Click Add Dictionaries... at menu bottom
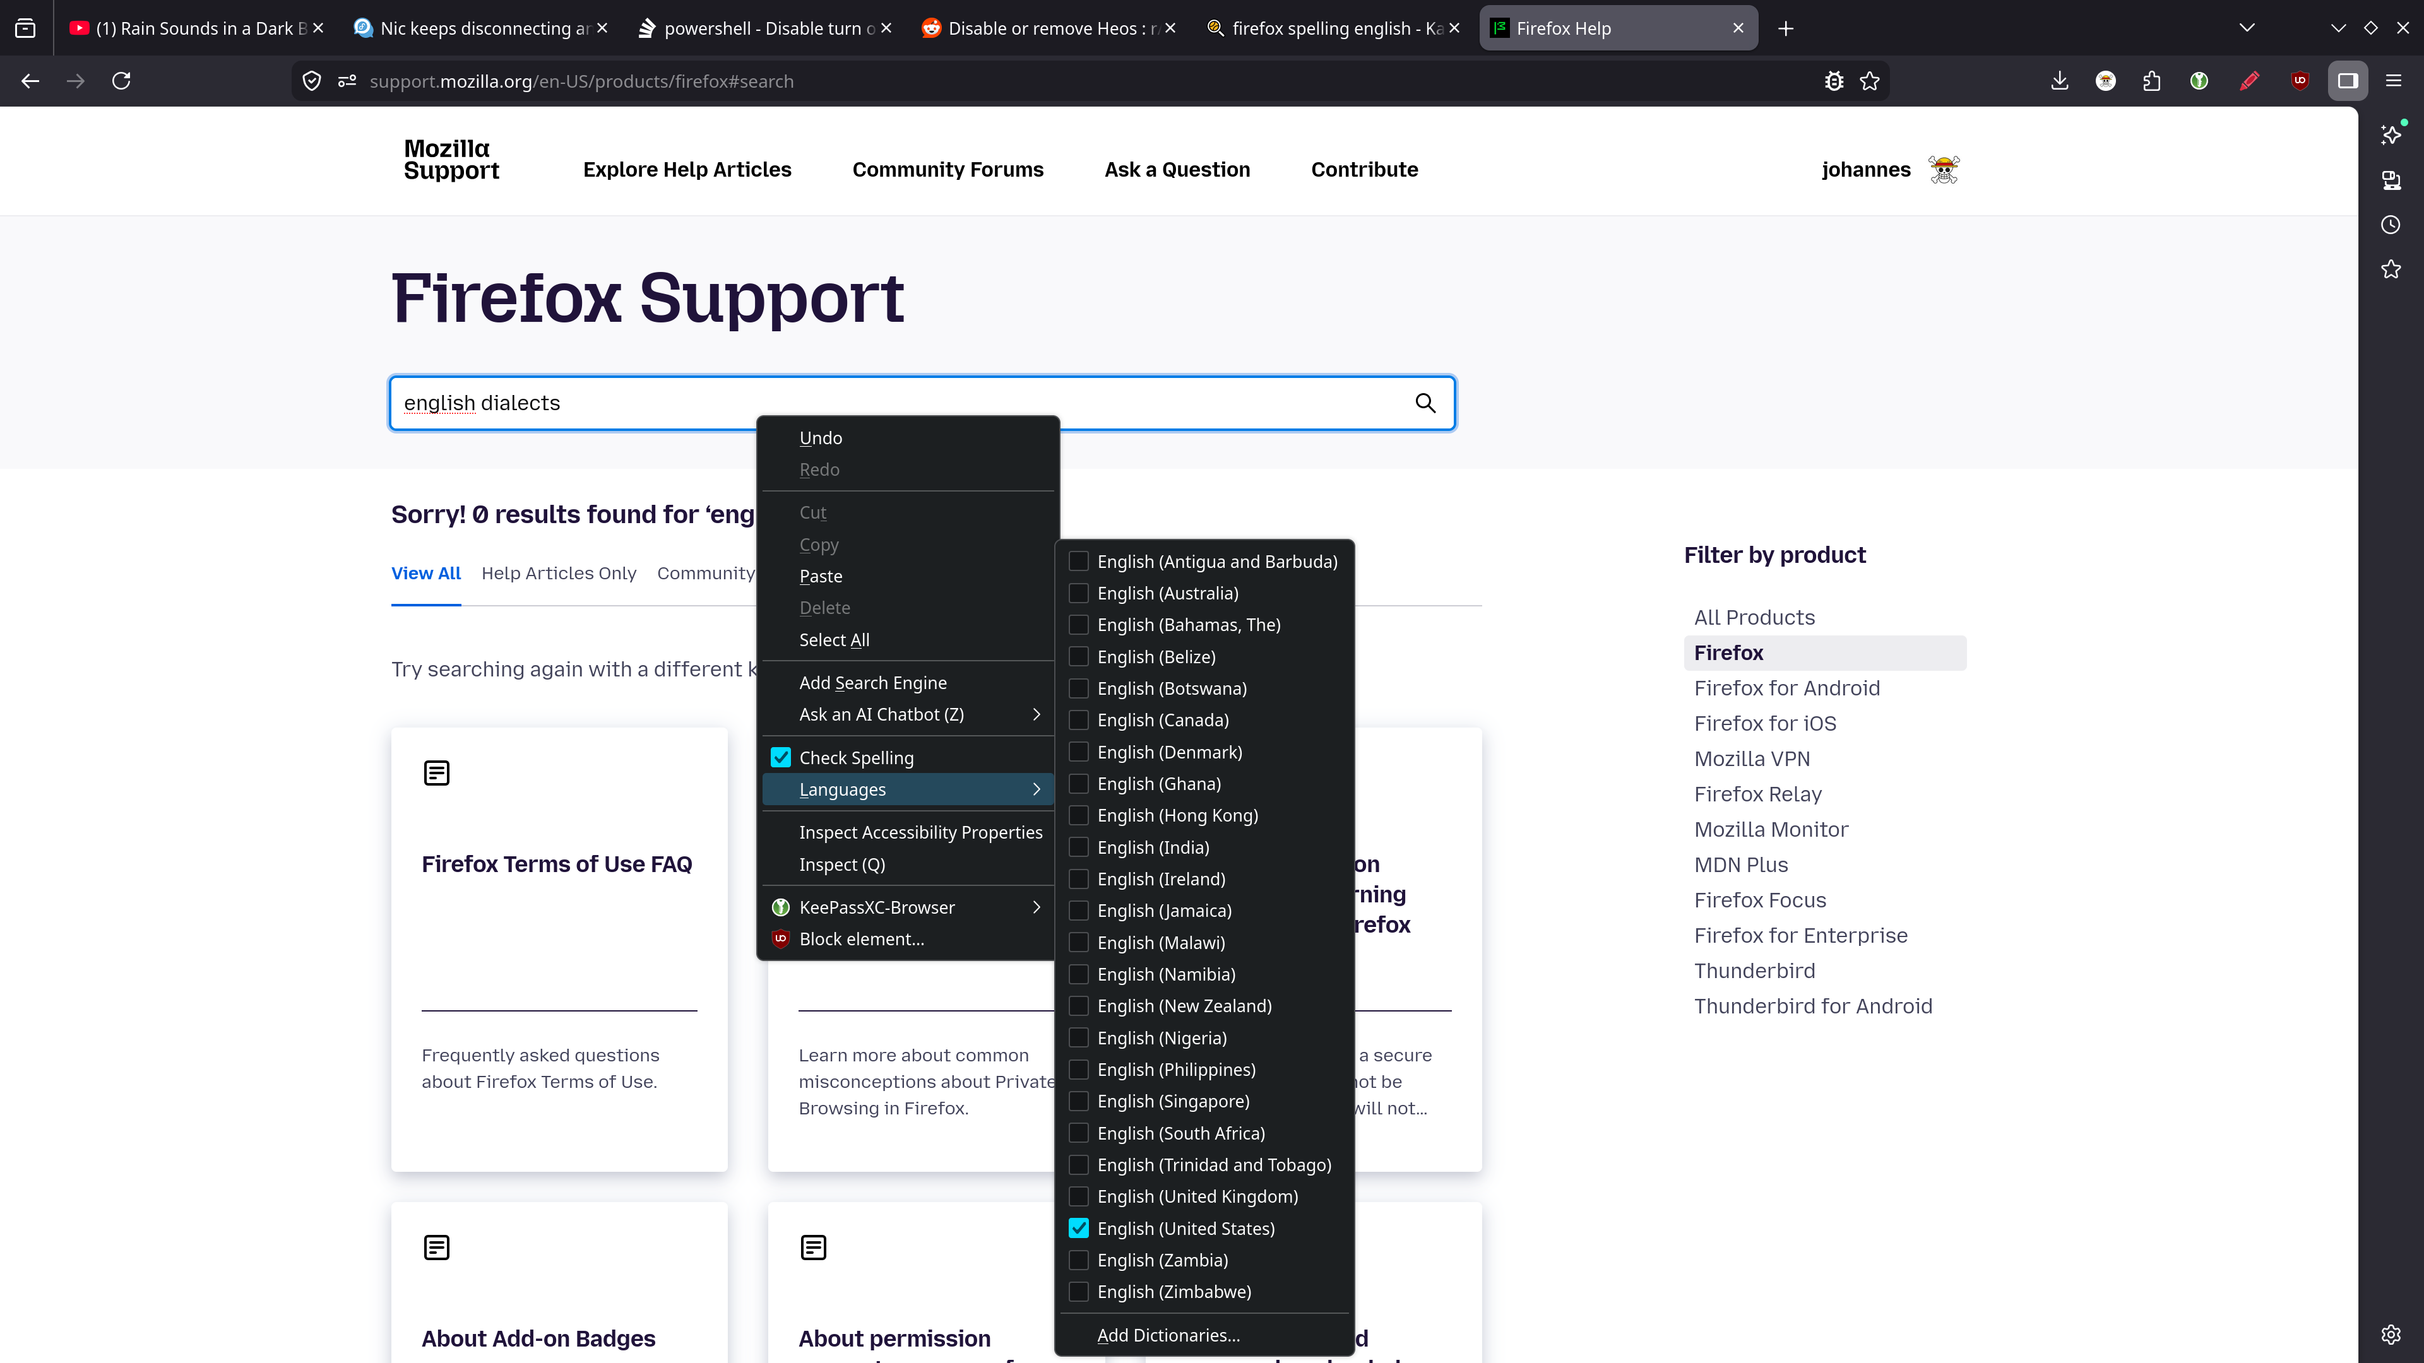Viewport: 2424px width, 1363px height. click(x=1168, y=1335)
